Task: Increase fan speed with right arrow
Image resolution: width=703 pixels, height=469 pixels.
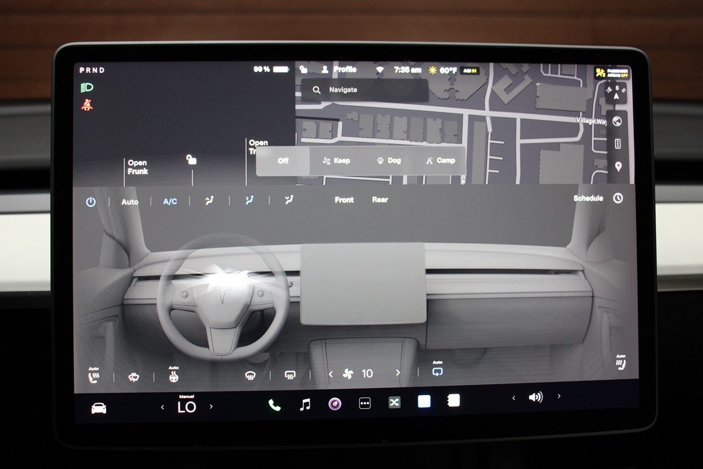Action: tap(398, 373)
